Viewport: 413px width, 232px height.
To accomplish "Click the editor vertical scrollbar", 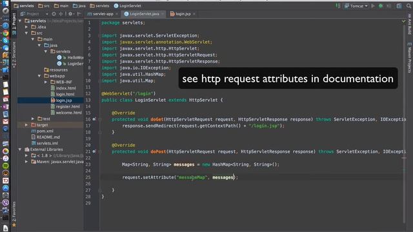I will click(404, 124).
